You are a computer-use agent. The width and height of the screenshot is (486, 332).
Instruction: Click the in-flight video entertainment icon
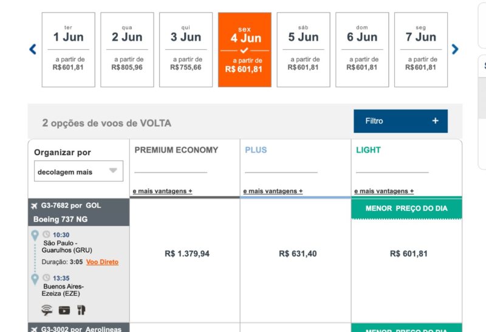(x=64, y=310)
